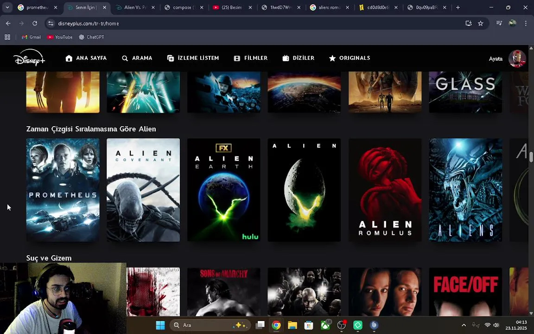The width and height of the screenshot is (534, 334).
Task: Open the Glass movie poster
Action: (465, 92)
